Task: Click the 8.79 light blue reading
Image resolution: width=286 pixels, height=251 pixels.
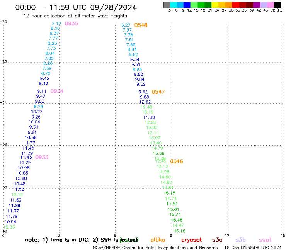Action: pos(39,107)
